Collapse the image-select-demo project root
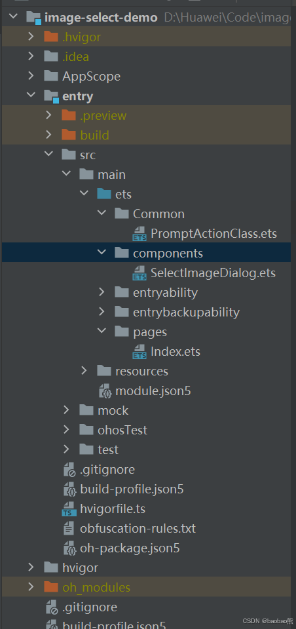The width and height of the screenshot is (296, 629). coord(14,17)
